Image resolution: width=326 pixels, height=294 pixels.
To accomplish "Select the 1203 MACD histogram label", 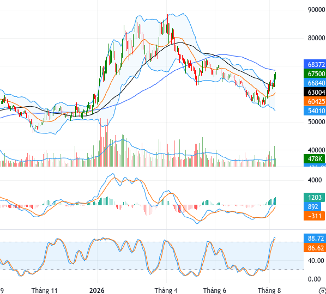I will coord(314,197).
